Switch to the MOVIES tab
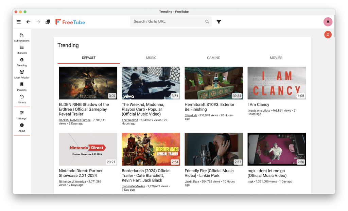Viewport: 348px width, 211px height. (x=276, y=58)
